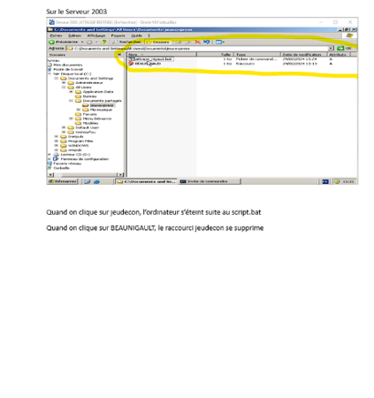Expand the Administrateur folder node
Image resolution: width=374 pixels, height=398 pixels.
pos(64,83)
